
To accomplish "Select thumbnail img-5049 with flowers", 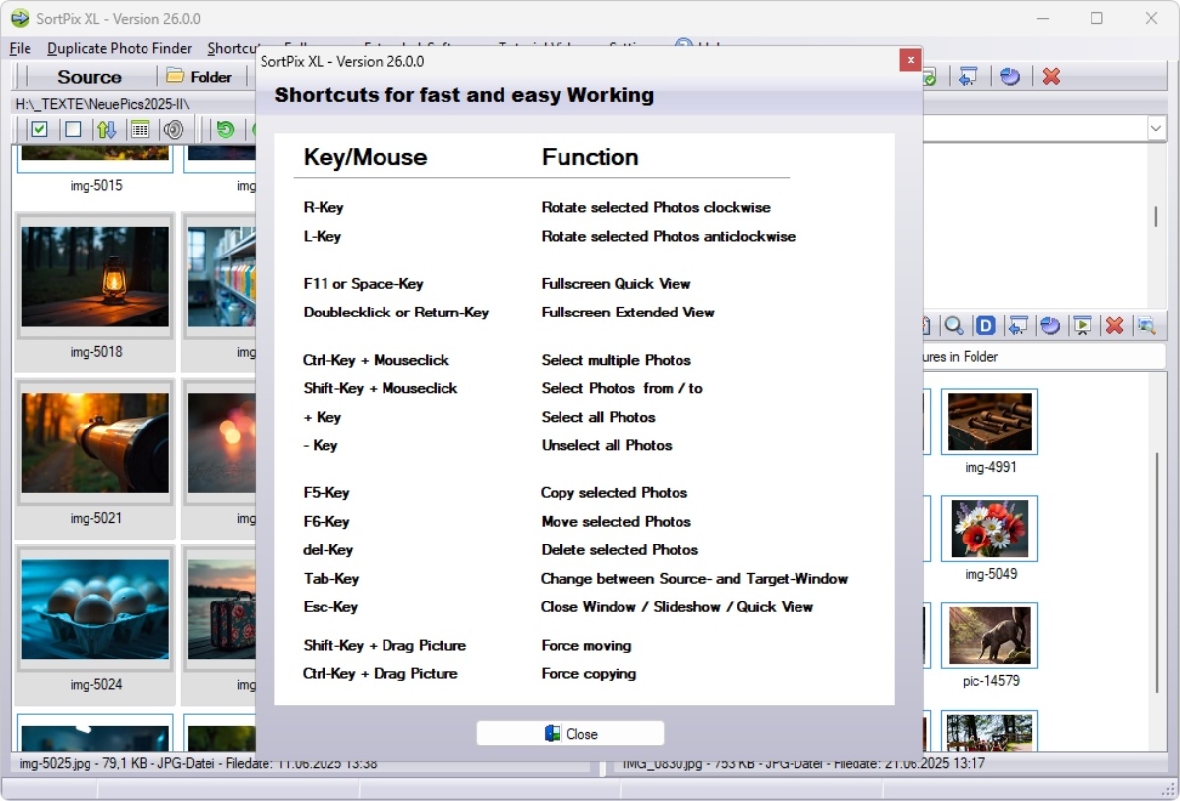I will [989, 529].
